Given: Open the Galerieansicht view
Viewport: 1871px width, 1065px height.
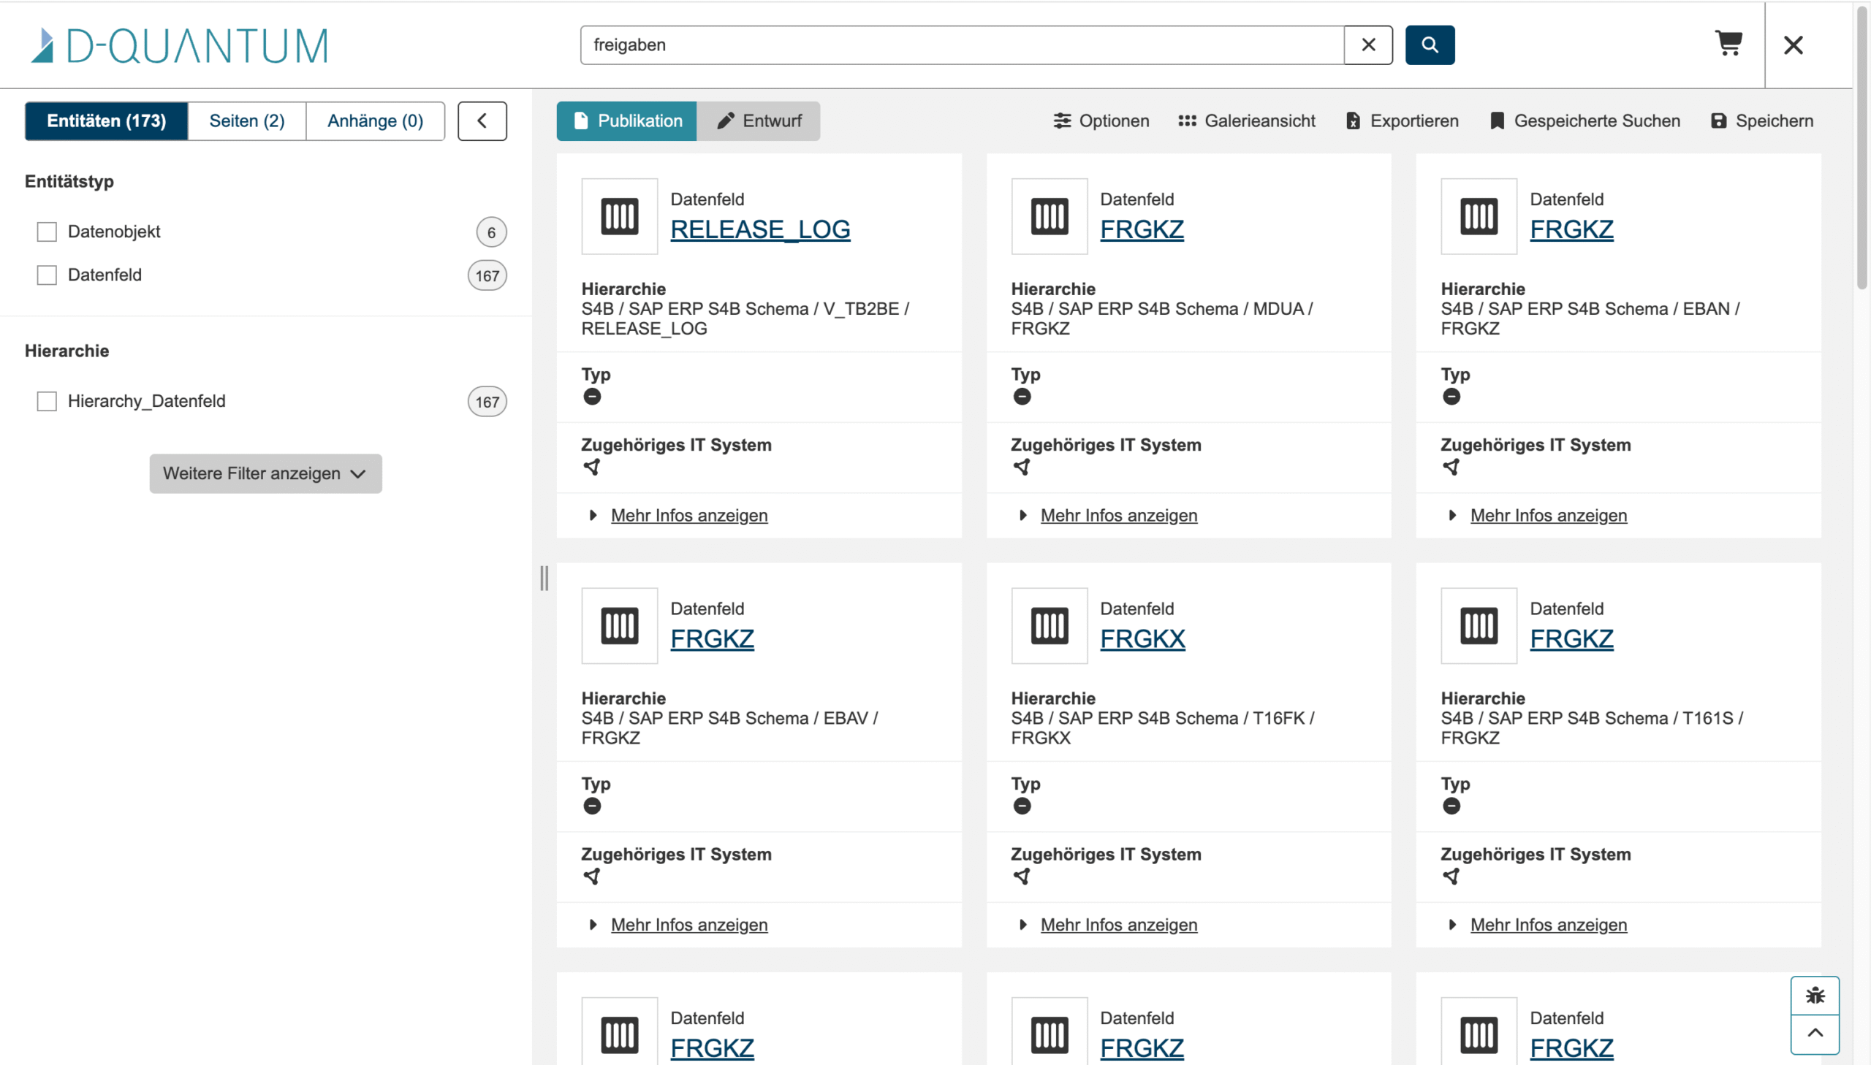Looking at the screenshot, I should [x=1246, y=121].
